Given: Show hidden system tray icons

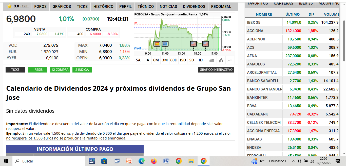Looking at the screenshot, I should click(x=293, y=161).
